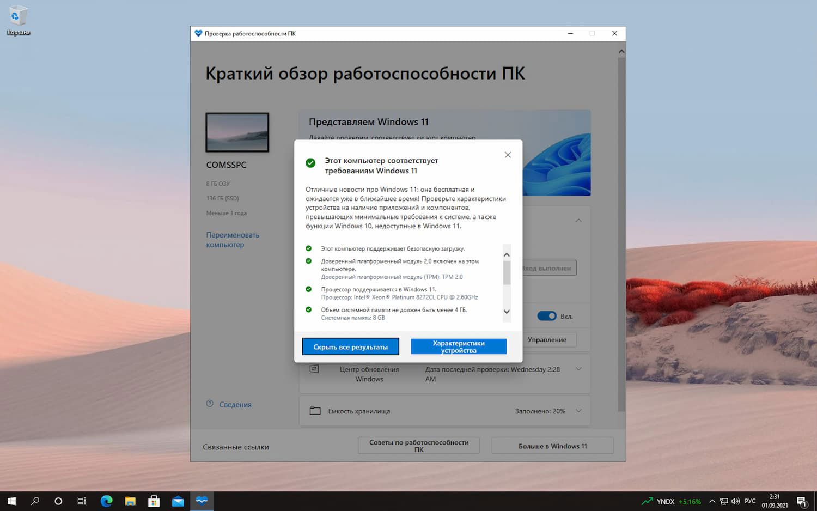Expand 'Центр обновления Windows' row chevron
Image resolution: width=817 pixels, height=511 pixels.
(x=578, y=369)
